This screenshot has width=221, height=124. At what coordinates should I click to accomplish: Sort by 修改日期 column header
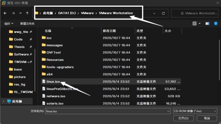109,31
